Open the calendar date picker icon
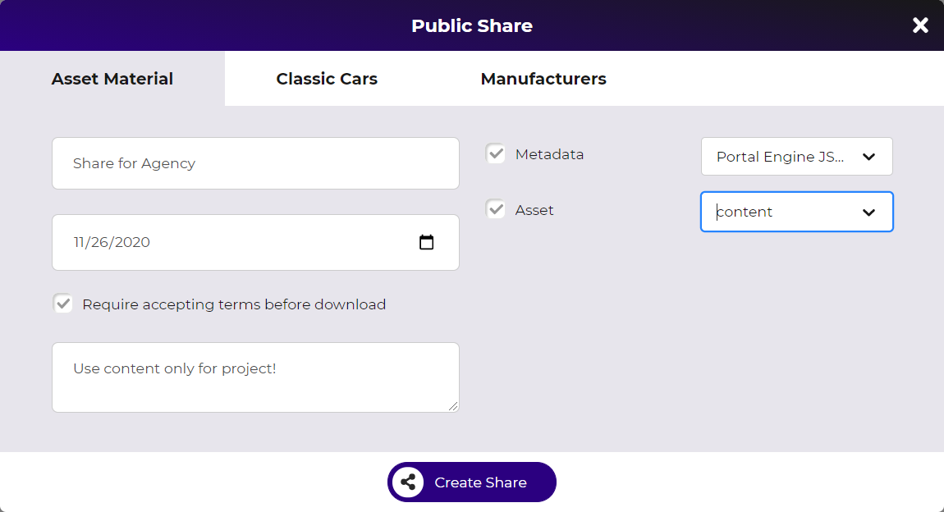 (x=426, y=243)
